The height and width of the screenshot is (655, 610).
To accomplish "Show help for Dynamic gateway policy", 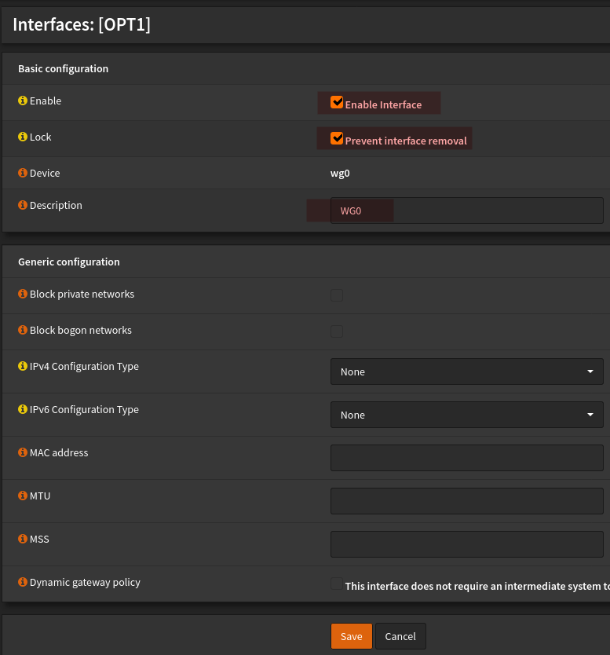I will coord(23,583).
